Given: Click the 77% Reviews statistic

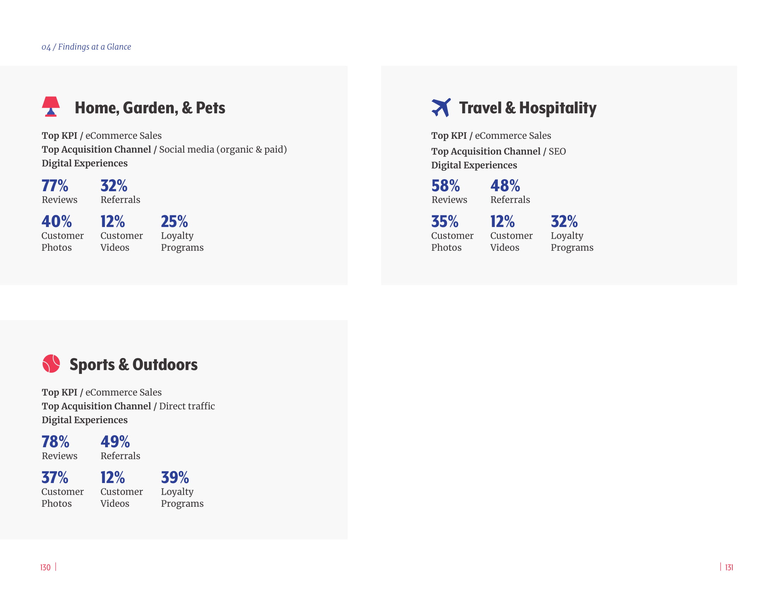Looking at the screenshot, I should point(55,186).
